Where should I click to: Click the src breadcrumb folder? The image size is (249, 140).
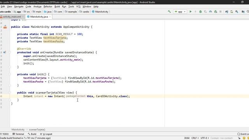[27, 12]
